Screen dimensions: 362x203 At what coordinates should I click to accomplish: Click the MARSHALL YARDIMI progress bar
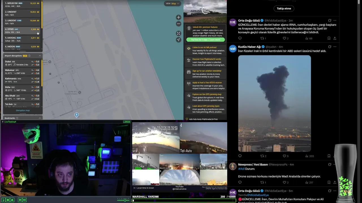(x=184, y=200)
